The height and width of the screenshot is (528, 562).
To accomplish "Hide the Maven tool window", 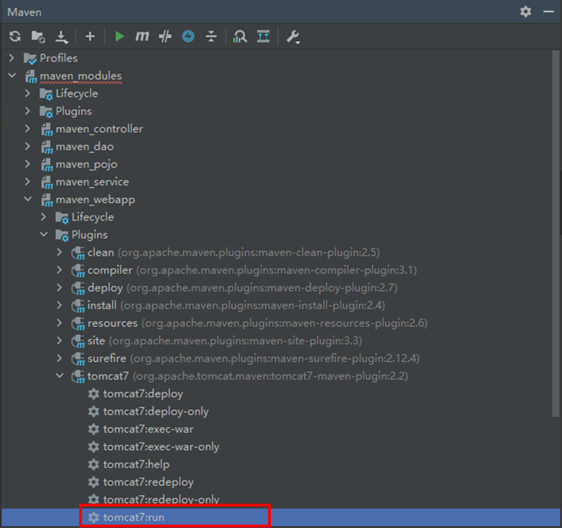I will pyautogui.click(x=548, y=12).
